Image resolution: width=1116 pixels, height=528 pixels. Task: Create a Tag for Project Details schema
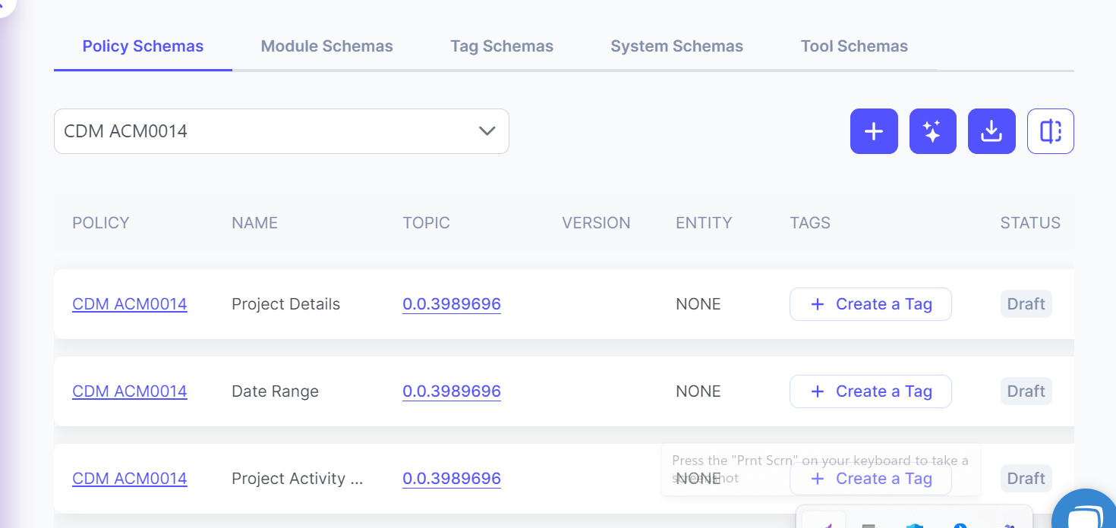pos(870,304)
